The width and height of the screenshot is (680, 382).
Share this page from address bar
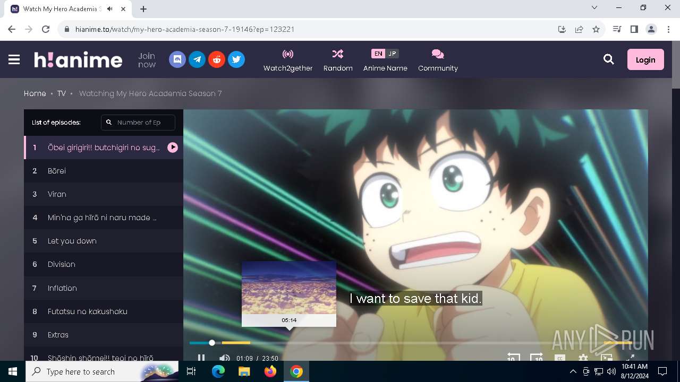tap(579, 29)
